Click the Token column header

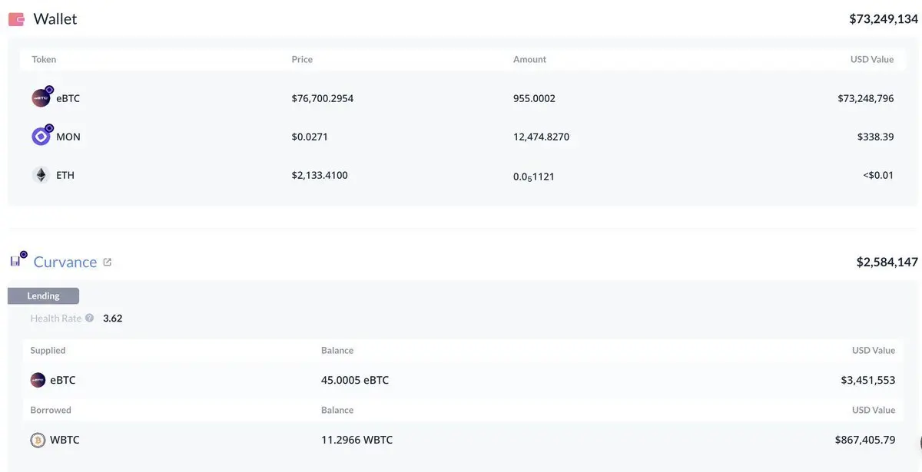[x=44, y=59]
